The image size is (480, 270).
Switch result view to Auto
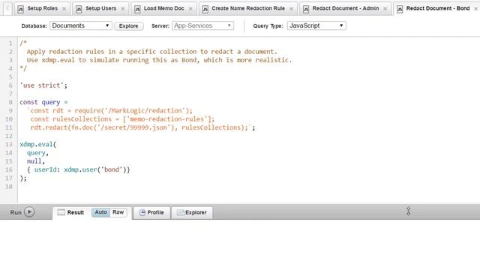click(100, 212)
